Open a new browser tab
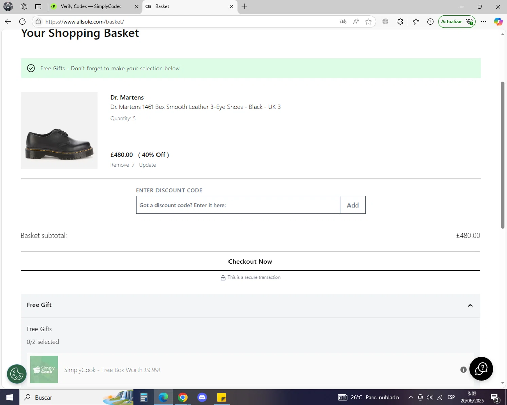 click(244, 6)
